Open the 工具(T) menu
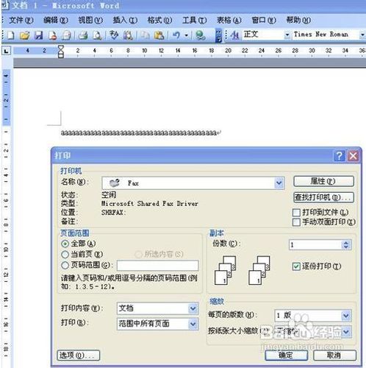The height and width of the screenshot is (368, 366). [194, 20]
